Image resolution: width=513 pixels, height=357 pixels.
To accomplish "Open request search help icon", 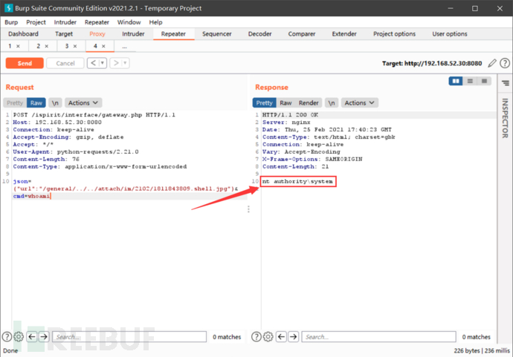I will pyautogui.click(x=7, y=336).
